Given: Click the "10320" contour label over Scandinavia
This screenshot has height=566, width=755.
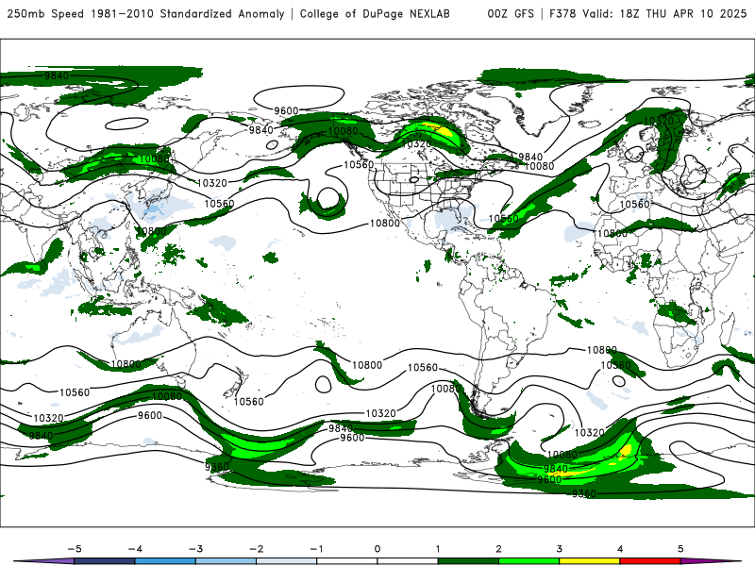Looking at the screenshot, I should (658, 121).
